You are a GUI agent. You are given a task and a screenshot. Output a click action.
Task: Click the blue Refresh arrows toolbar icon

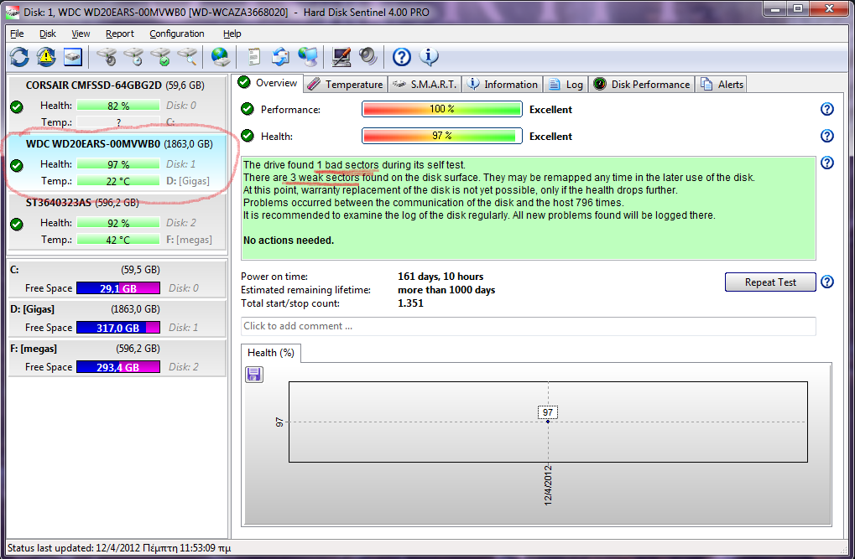tap(19, 57)
